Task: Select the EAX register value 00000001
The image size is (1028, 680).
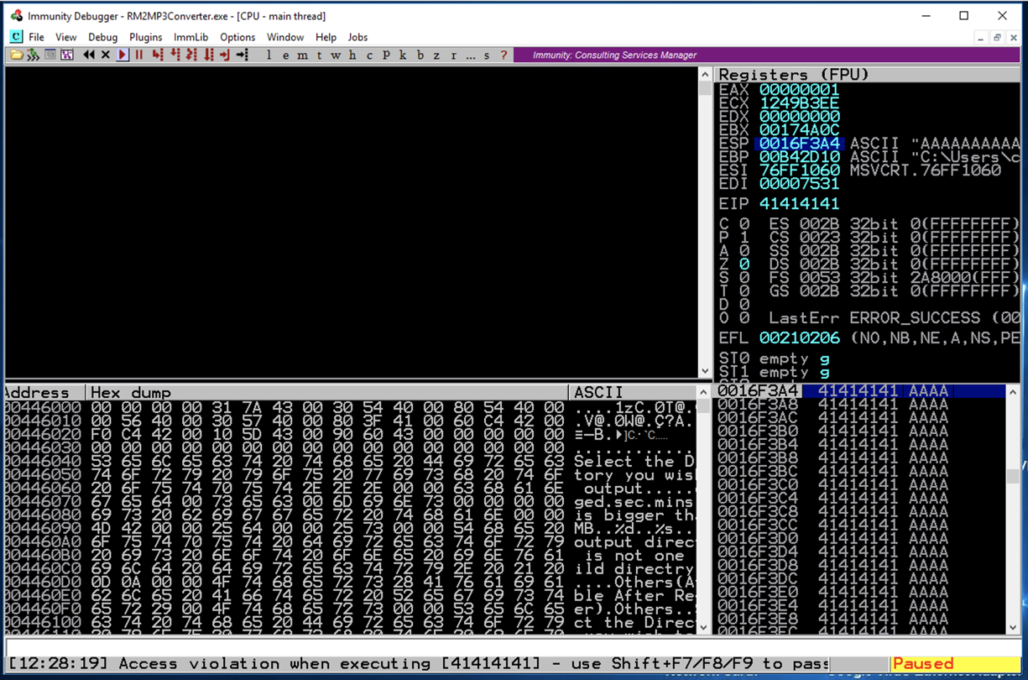Action: 799,90
